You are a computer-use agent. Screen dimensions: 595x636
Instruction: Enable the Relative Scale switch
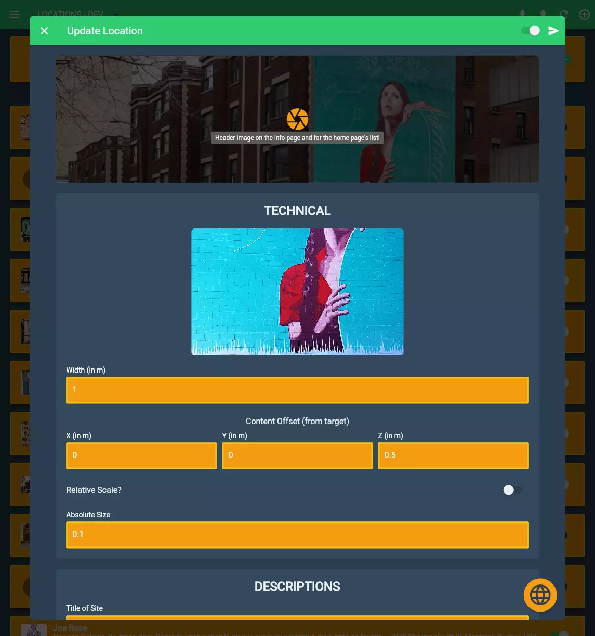[512, 490]
